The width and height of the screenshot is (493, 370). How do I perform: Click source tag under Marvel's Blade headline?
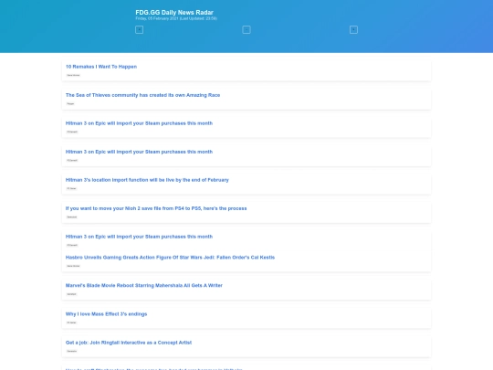(71, 294)
